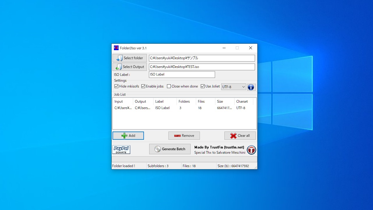
Task: Remove the selected job
Action: (184, 136)
